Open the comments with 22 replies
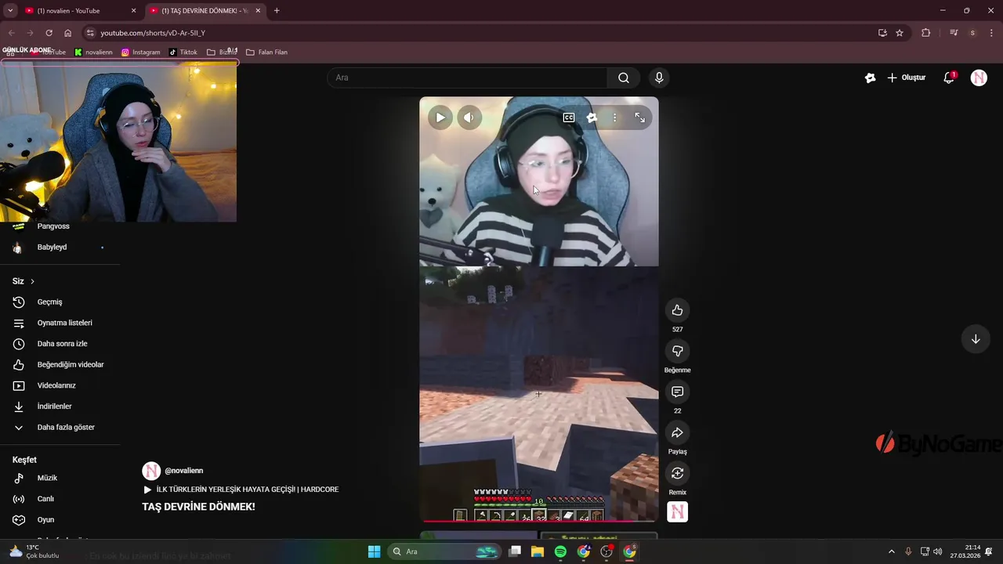 coord(677,392)
